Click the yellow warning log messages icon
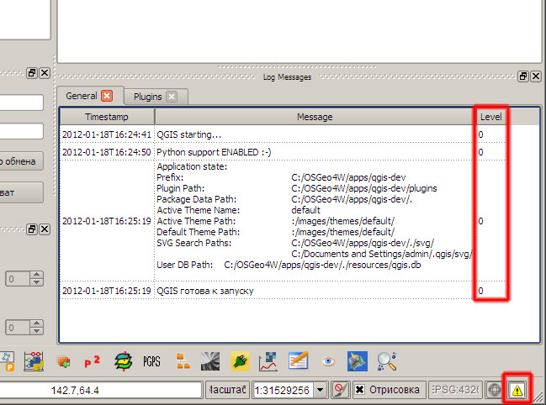This screenshot has height=405, width=546. tap(517, 390)
